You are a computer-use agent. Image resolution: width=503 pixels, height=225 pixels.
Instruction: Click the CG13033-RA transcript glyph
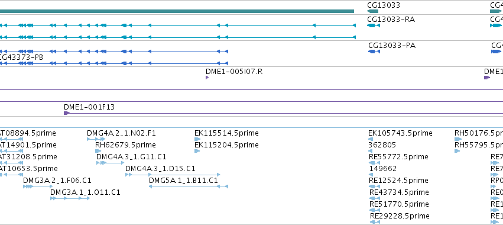click(374, 25)
